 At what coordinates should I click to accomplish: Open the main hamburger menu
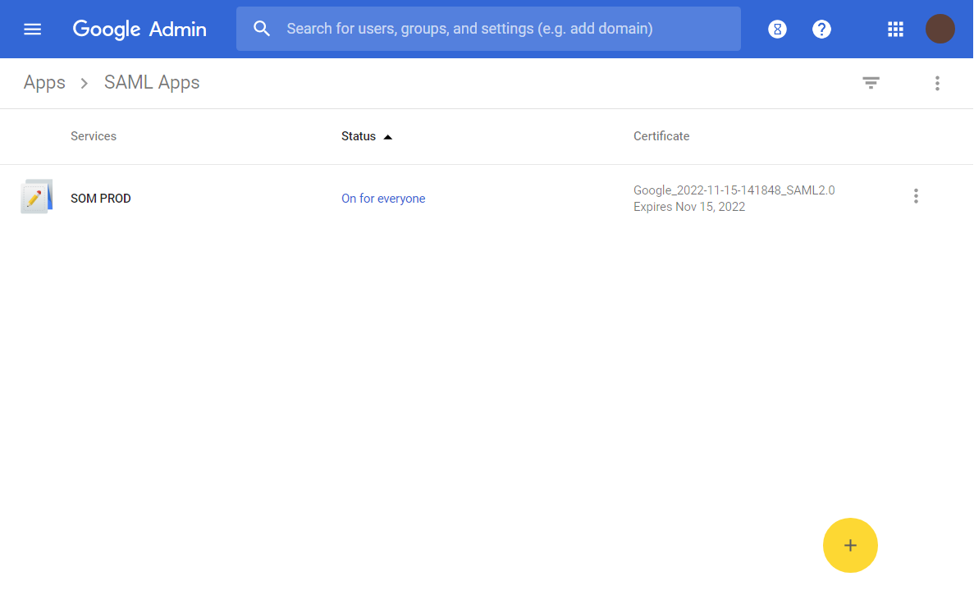[32, 30]
